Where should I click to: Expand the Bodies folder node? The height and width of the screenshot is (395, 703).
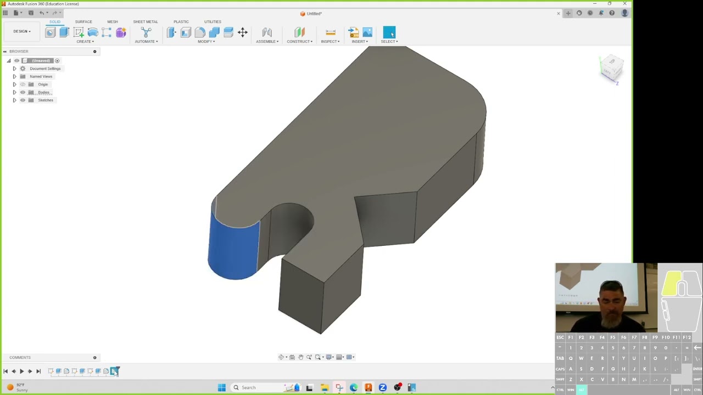click(14, 92)
